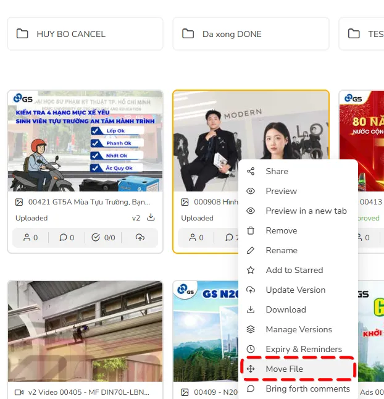Screen dimensions: 384x399
Task: Select Share in the context menu
Action: pyautogui.click(x=298, y=171)
